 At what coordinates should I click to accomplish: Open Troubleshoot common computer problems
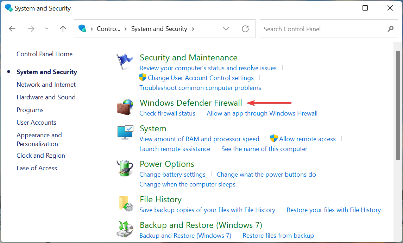(x=200, y=87)
